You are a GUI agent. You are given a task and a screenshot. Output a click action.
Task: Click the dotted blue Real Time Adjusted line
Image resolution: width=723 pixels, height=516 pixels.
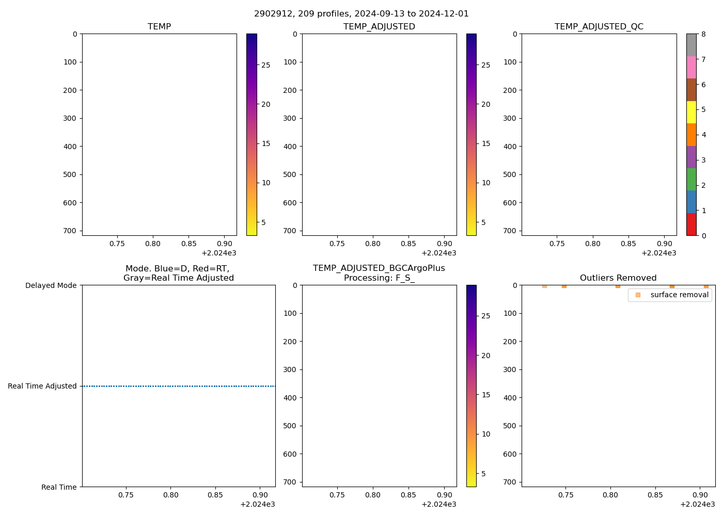(179, 386)
